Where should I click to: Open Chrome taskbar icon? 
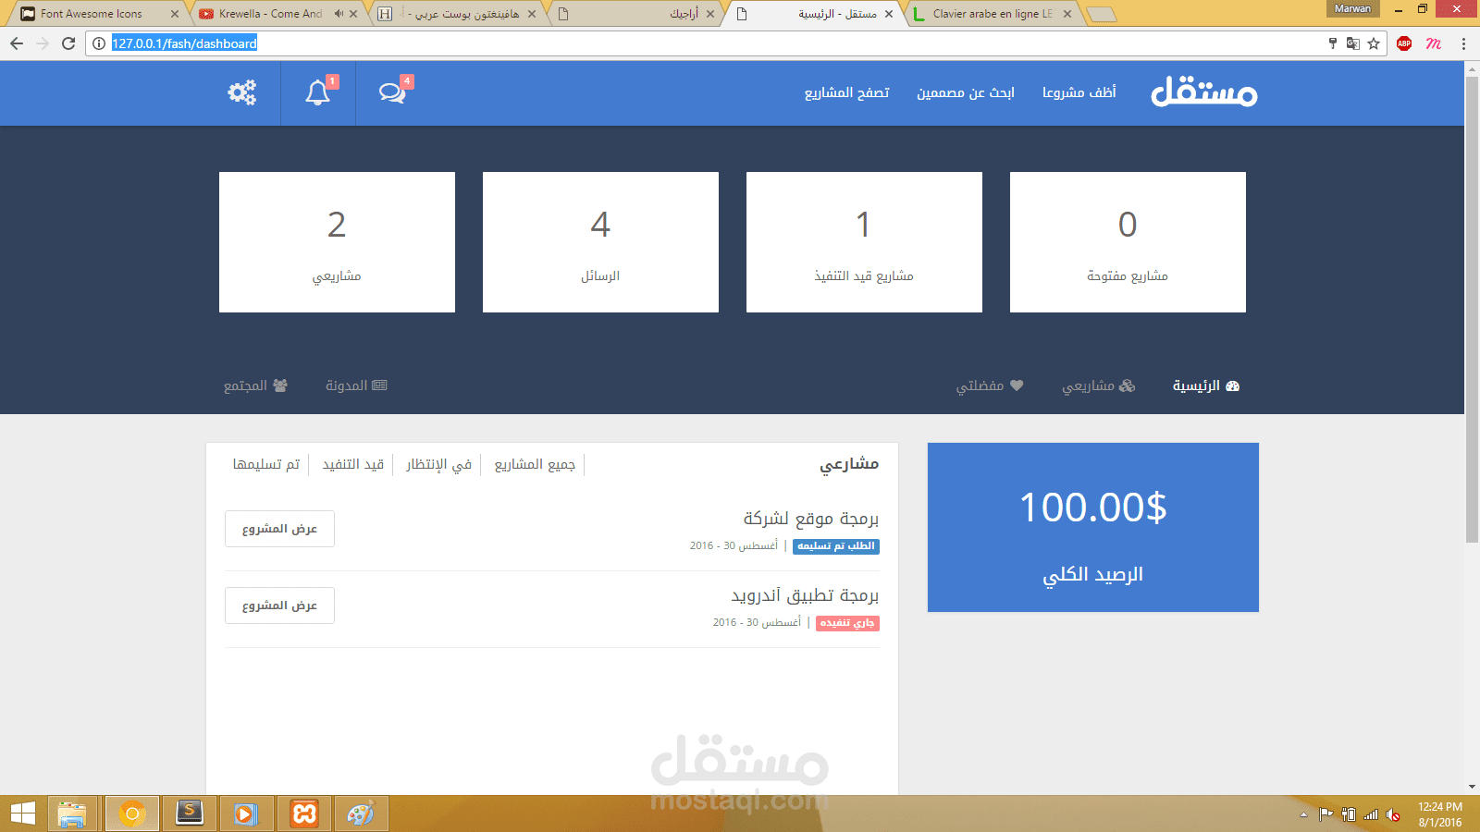click(132, 814)
